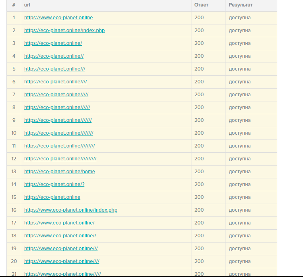Screen dimensions: 303x277
Task: Select the 'доступна' result in row 10
Action: pos(240,133)
